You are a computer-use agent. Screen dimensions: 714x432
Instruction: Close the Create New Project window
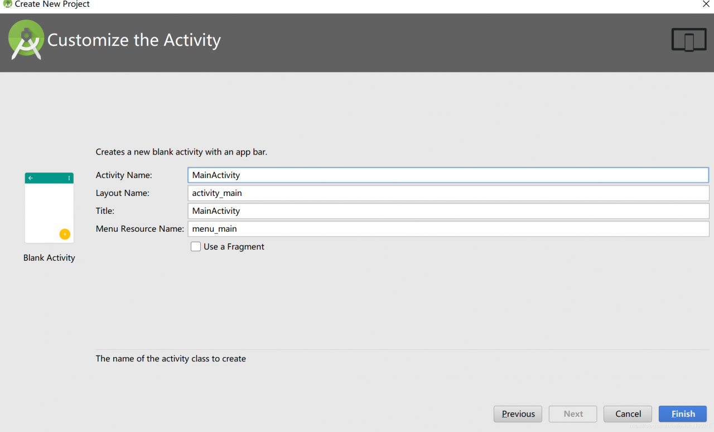(706, 4)
